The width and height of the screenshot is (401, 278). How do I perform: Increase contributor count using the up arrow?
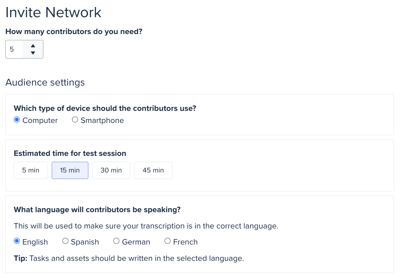[33, 45]
